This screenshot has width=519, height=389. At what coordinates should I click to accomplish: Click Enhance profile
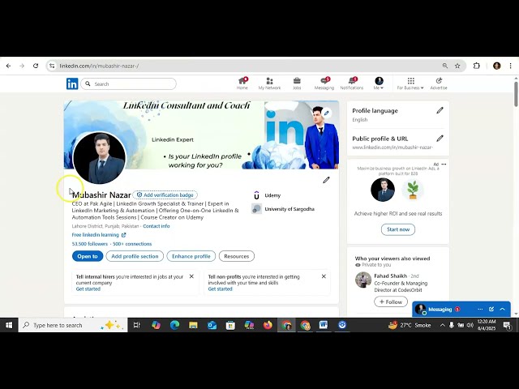click(191, 256)
